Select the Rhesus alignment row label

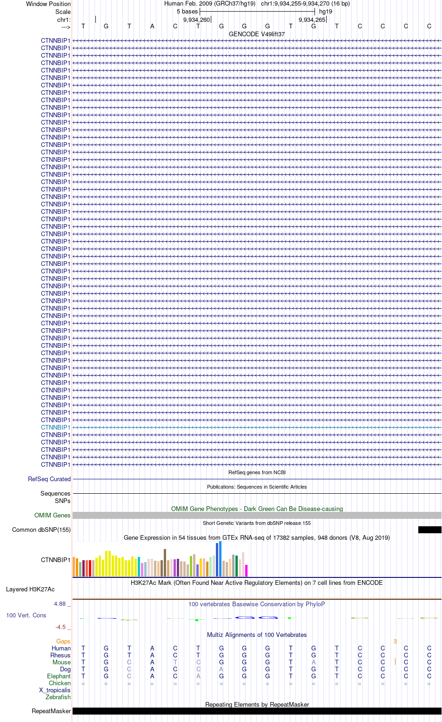point(60,655)
